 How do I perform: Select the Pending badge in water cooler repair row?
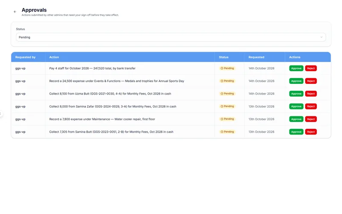pyautogui.click(x=227, y=119)
